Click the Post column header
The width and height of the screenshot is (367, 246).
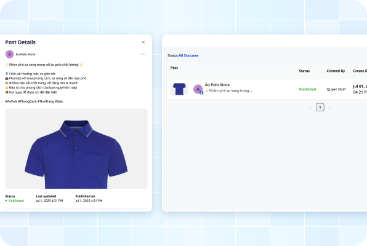174,68
